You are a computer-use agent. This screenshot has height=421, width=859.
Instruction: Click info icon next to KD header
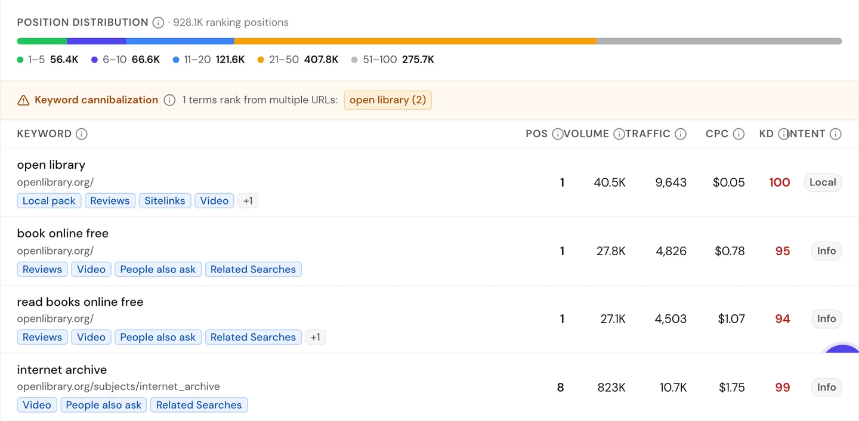click(x=783, y=134)
